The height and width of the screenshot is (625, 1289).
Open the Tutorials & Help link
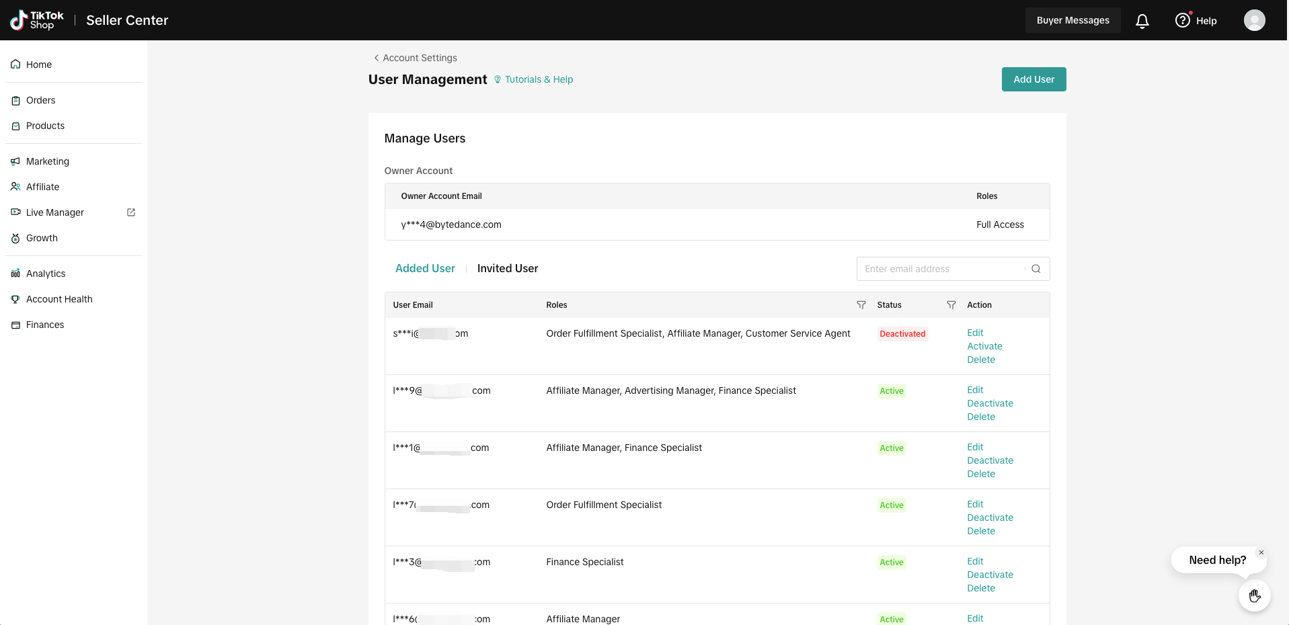539,79
